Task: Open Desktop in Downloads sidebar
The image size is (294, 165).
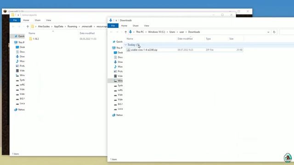Action: 119,53
